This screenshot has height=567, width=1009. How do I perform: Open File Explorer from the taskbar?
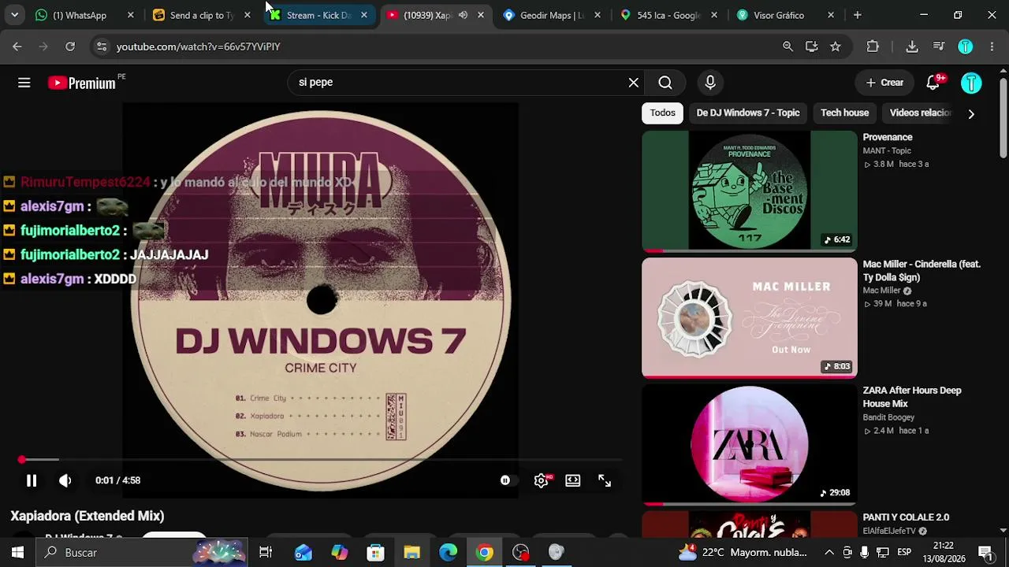point(411,553)
